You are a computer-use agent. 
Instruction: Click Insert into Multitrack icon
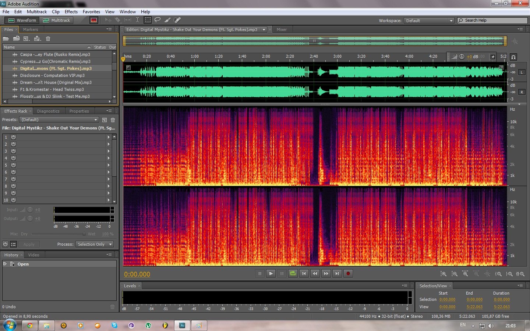37,39
